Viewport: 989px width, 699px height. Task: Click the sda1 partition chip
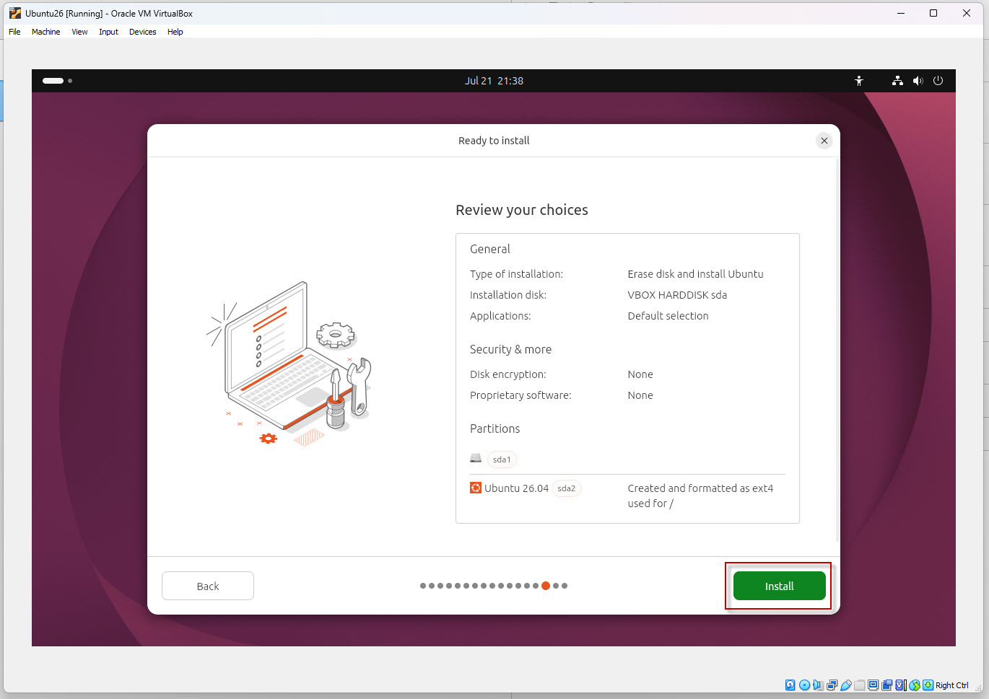click(x=502, y=460)
